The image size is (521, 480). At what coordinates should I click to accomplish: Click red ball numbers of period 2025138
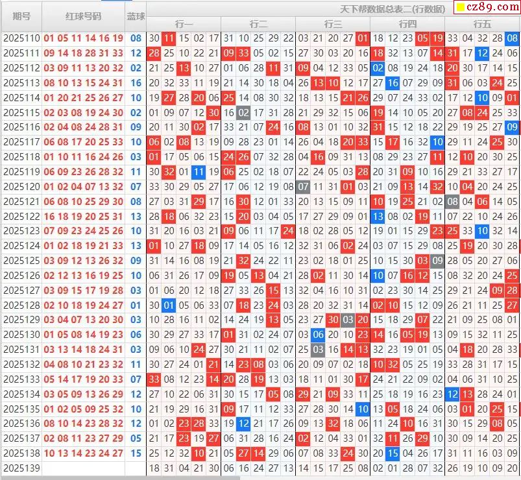[84, 453]
